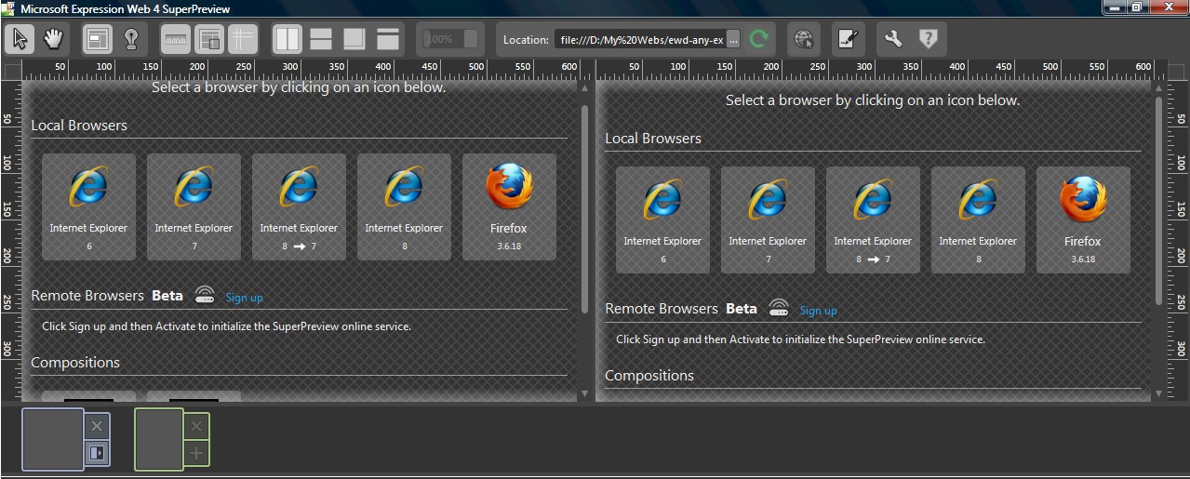This screenshot has width=1190, height=479.
Task: Choose Internet Explorer 6 in right pane
Action: (662, 220)
